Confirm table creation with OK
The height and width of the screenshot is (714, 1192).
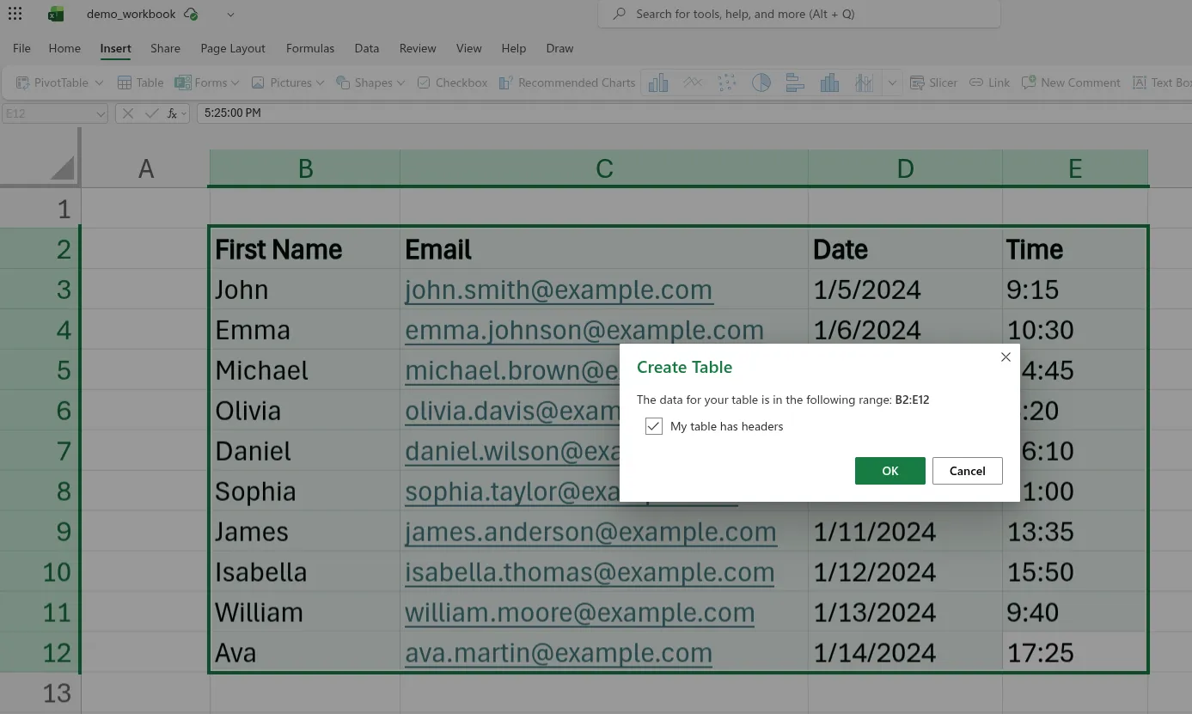(889, 471)
